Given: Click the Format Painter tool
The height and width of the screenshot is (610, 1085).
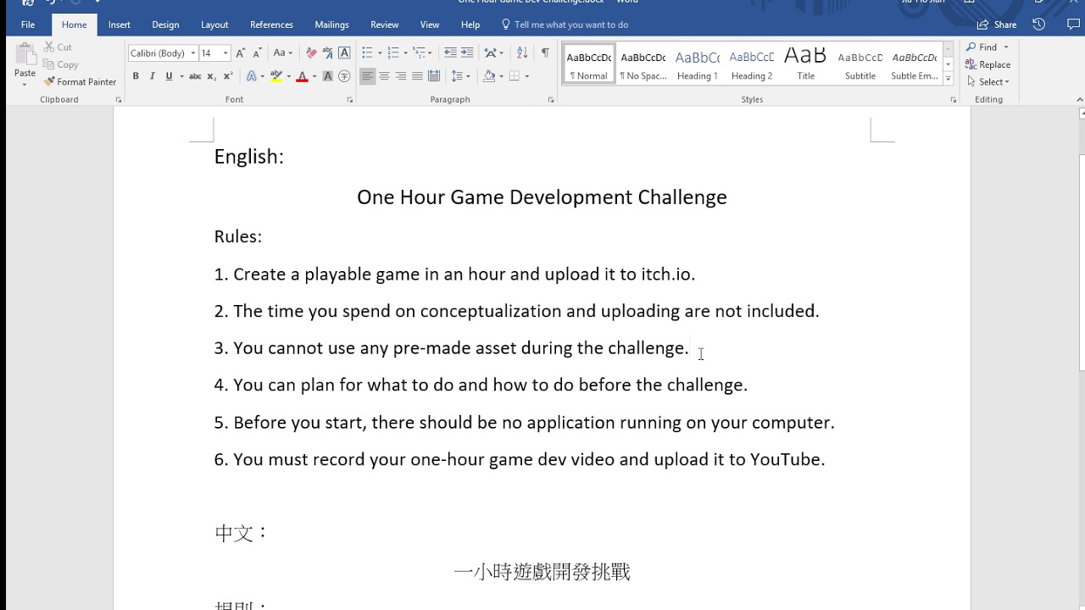Looking at the screenshot, I should click(81, 82).
